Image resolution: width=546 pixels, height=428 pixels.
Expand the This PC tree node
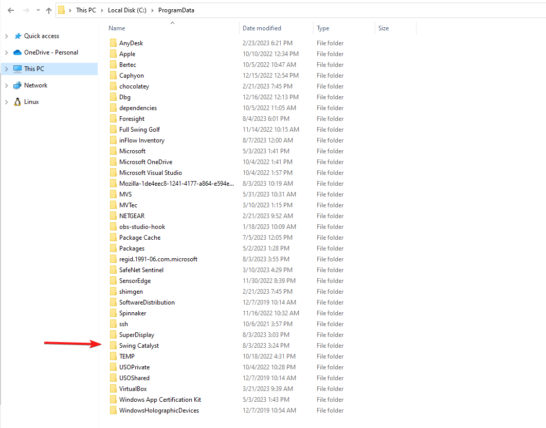pyautogui.click(x=6, y=69)
